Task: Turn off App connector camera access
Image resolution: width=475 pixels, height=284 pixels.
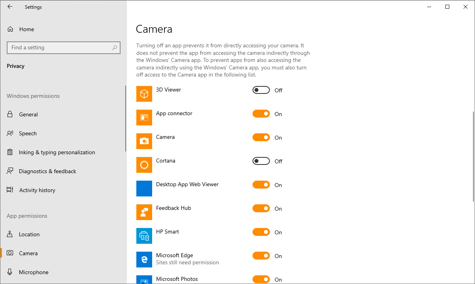Action: click(x=261, y=114)
